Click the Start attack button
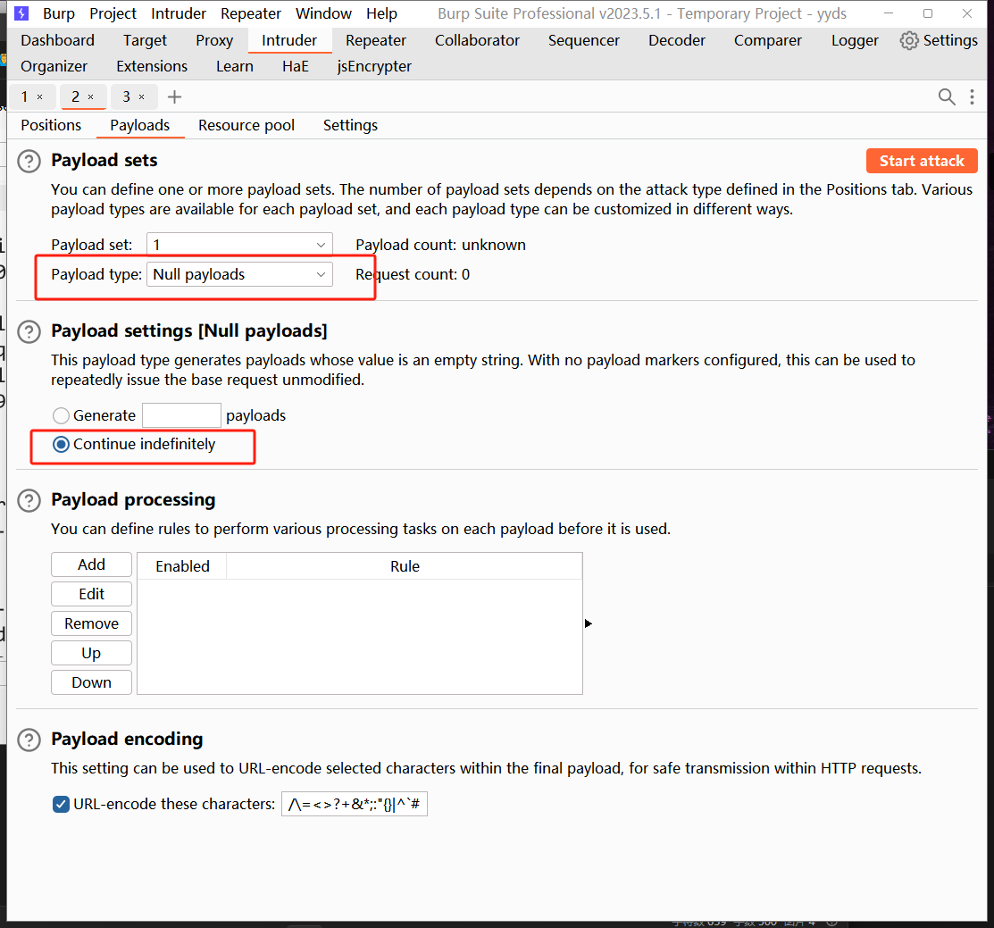Viewport: 994px width, 928px height. 922,161
